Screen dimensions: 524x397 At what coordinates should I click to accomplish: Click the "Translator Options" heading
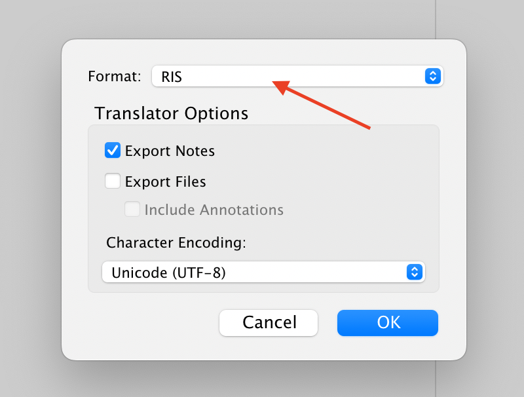(x=171, y=113)
